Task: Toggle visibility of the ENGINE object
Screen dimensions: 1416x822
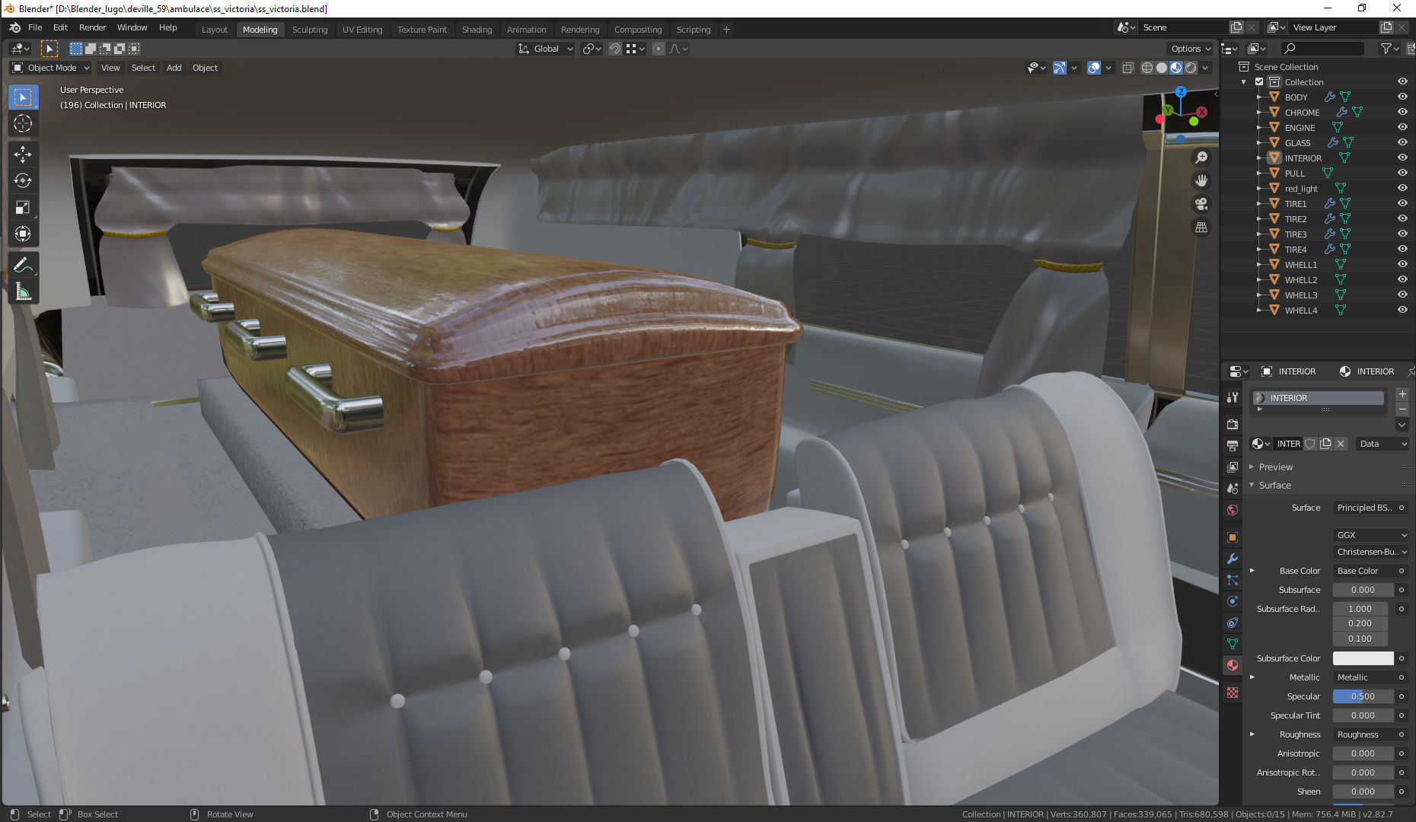Action: 1402,127
